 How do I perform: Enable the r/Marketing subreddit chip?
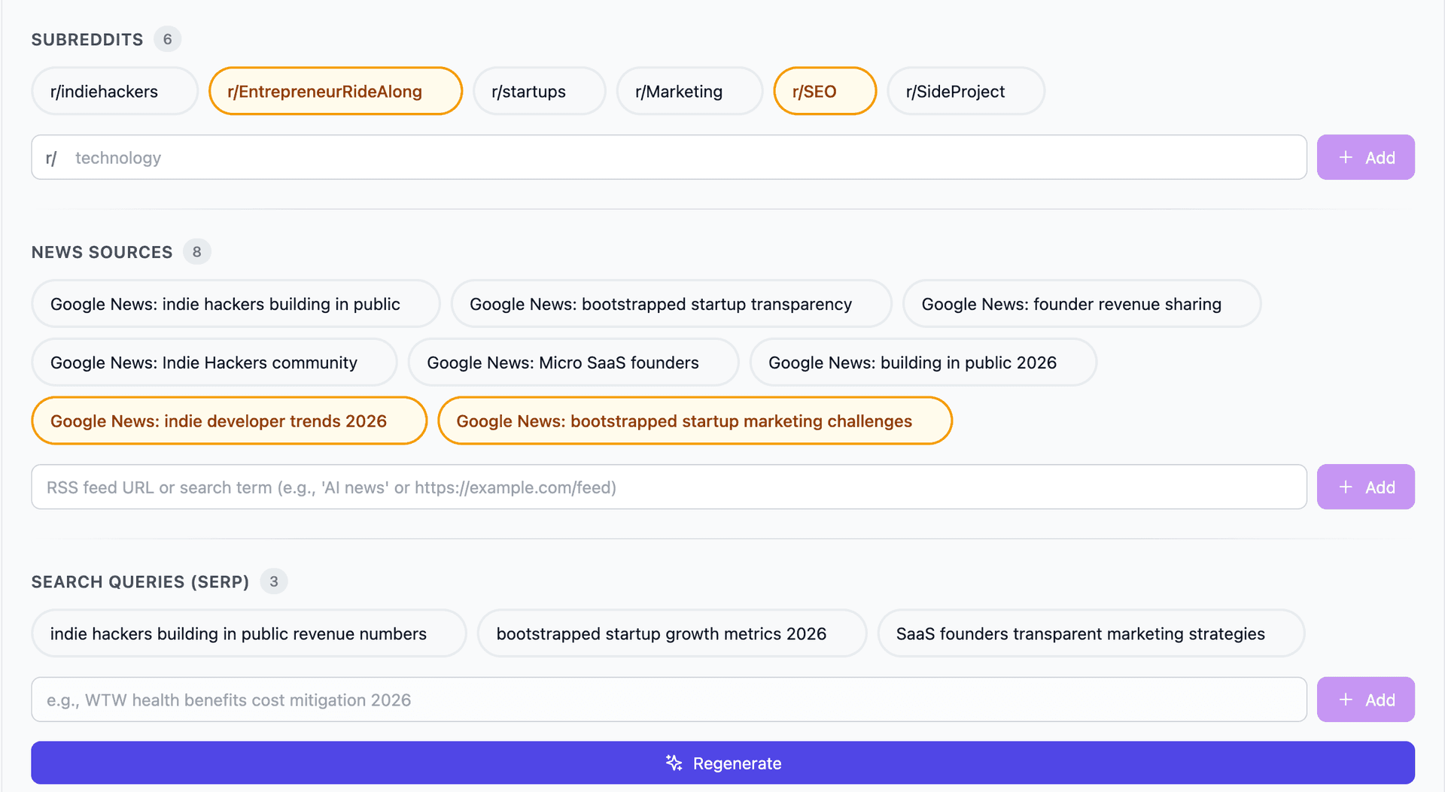(x=689, y=91)
